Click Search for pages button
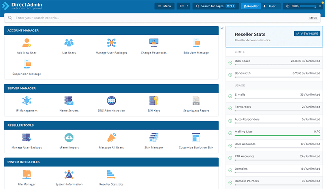 216,6
